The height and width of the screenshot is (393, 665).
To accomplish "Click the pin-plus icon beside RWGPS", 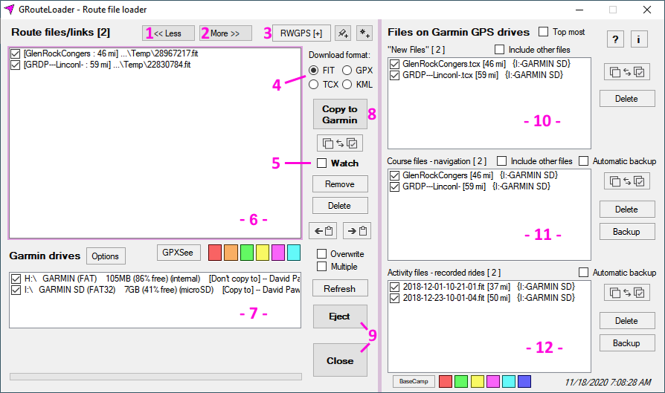I will 343,33.
